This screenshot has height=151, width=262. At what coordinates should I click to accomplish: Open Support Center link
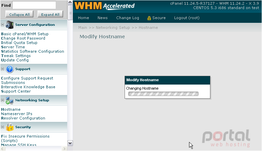pyautogui.click(x=16, y=91)
